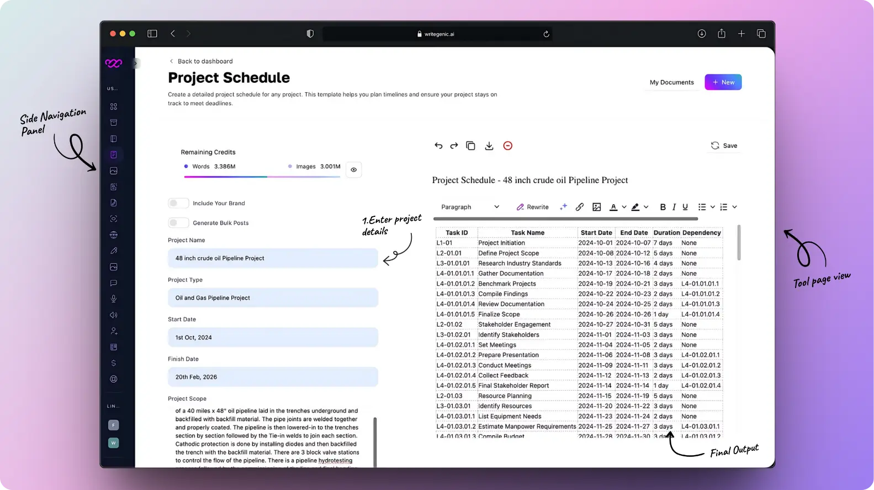Toggle the browser sidebar button
Viewport: 874px width, 490px height.
(152, 34)
